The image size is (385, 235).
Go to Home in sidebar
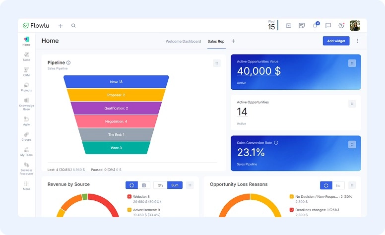[26, 41]
